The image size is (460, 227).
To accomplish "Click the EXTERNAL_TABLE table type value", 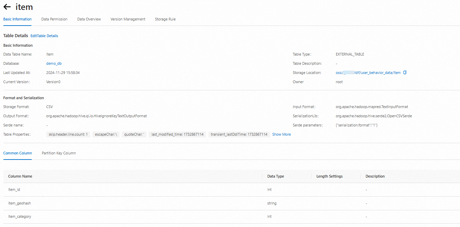I will point(350,54).
